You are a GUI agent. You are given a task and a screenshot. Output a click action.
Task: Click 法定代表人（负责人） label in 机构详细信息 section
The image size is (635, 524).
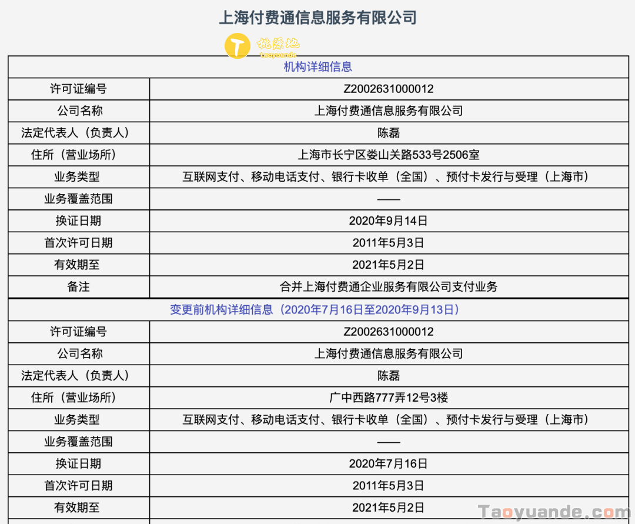point(75,133)
